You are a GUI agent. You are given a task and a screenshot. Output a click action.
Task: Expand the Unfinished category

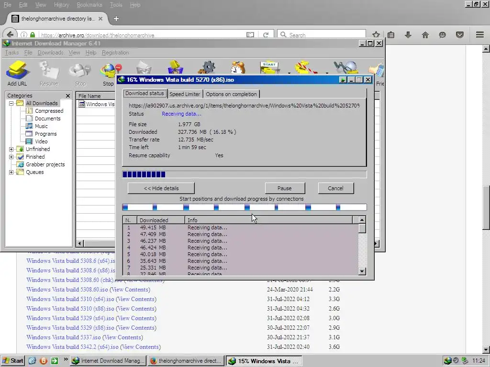point(11,149)
